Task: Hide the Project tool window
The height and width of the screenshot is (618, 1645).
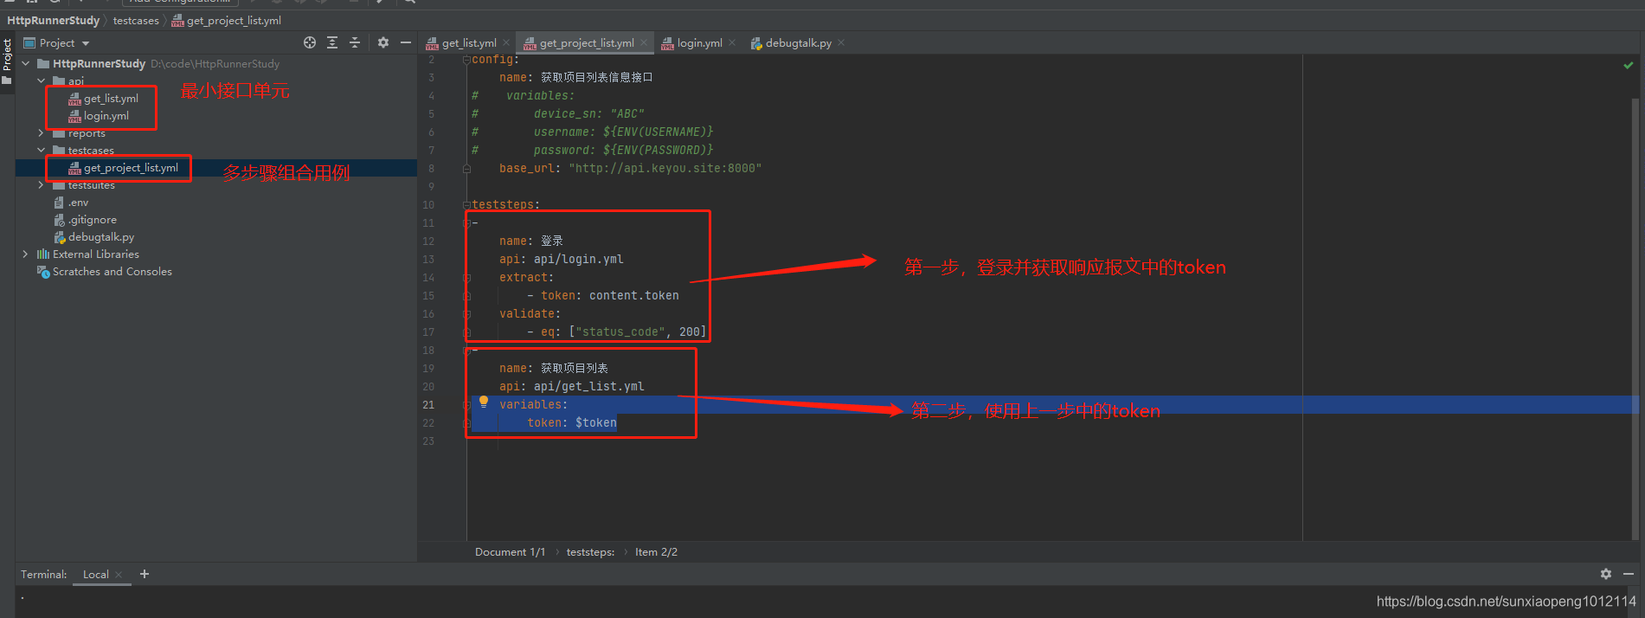Action: pos(405,42)
